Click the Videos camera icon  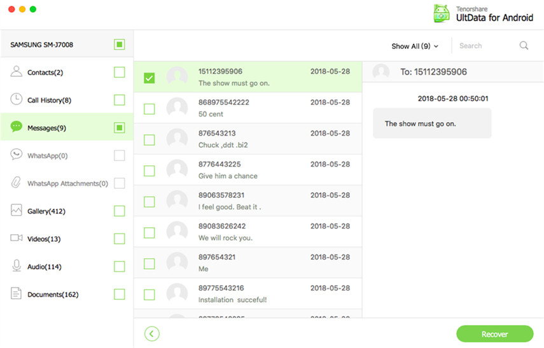pos(17,238)
